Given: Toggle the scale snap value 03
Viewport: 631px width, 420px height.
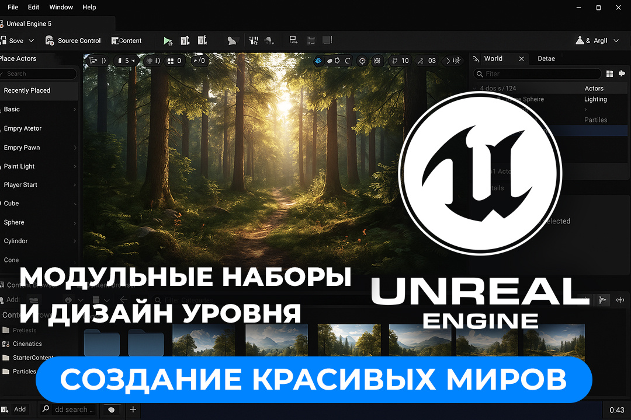Looking at the screenshot, I should (x=427, y=61).
